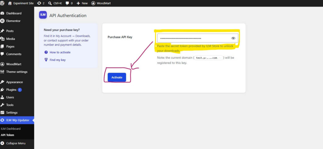Screen dimensions: 323x149
Task: Click the Appearance paintbrush icon
Action: click(2, 82)
